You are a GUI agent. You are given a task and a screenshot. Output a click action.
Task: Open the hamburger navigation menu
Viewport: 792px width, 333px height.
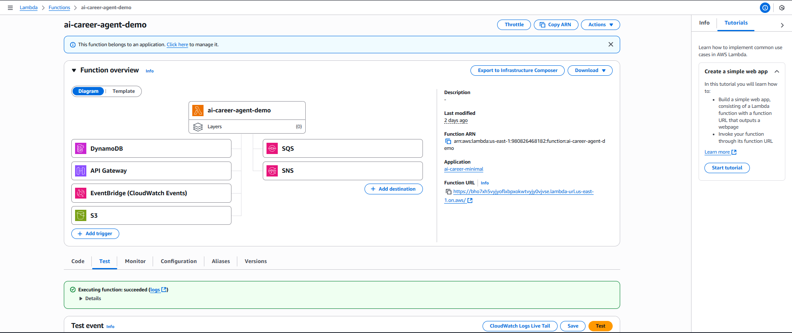[10, 7]
